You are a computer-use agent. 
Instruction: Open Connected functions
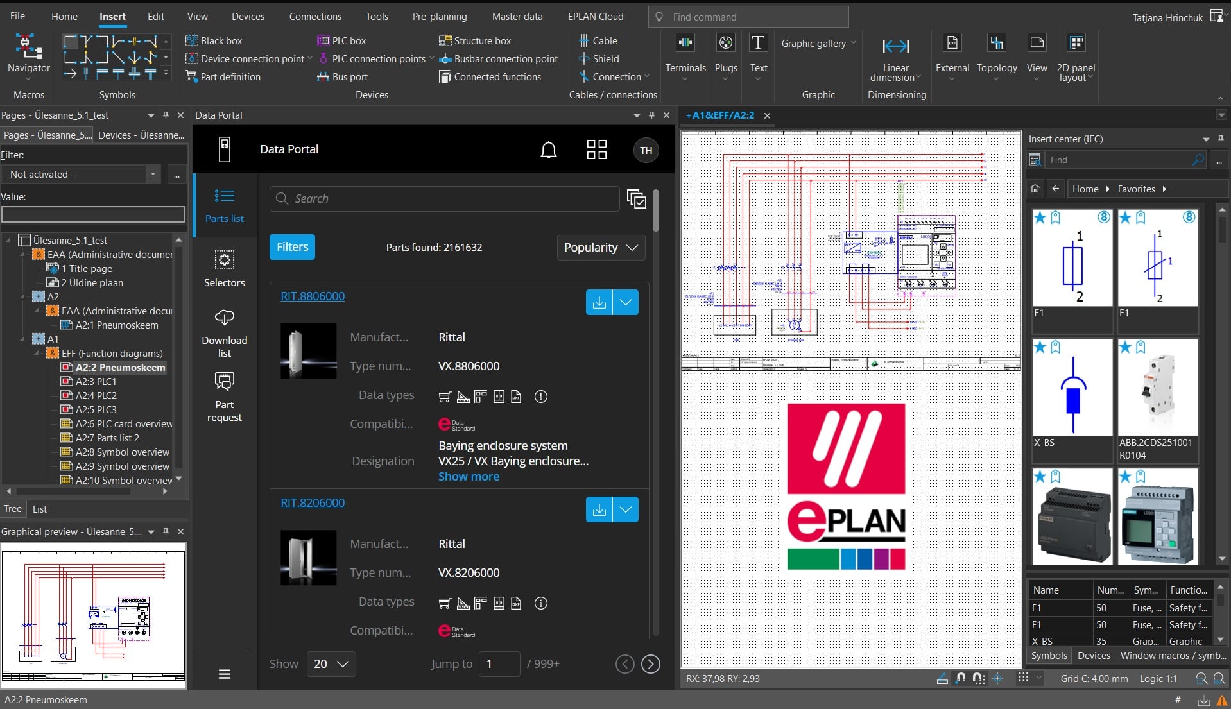pos(490,76)
